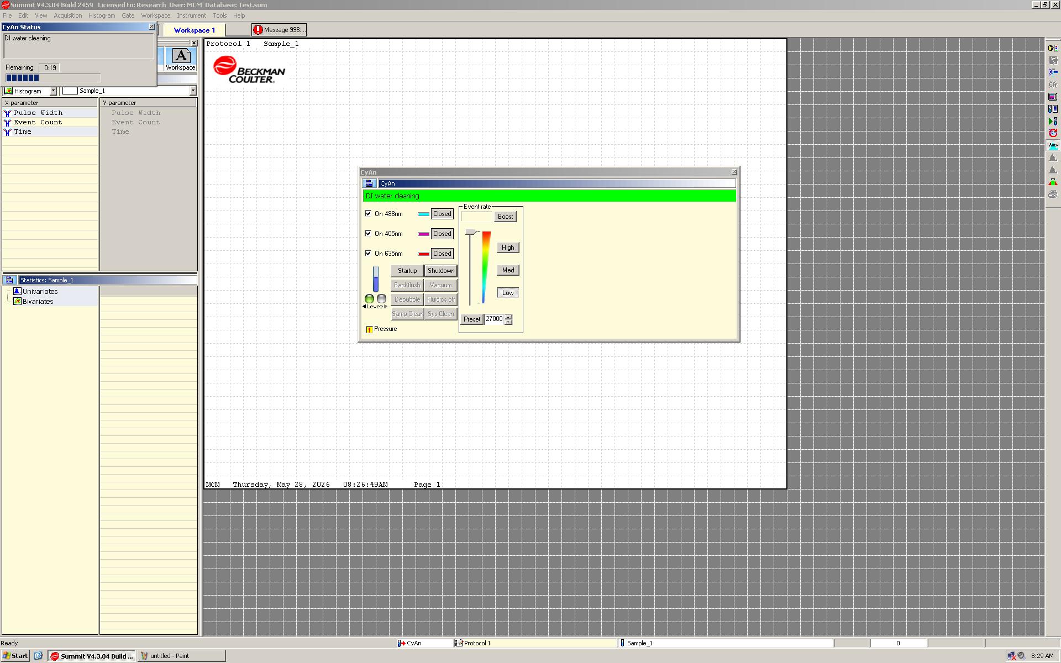The image size is (1061, 663).
Task: Increase the event rate preset value spinner
Action: (508, 317)
